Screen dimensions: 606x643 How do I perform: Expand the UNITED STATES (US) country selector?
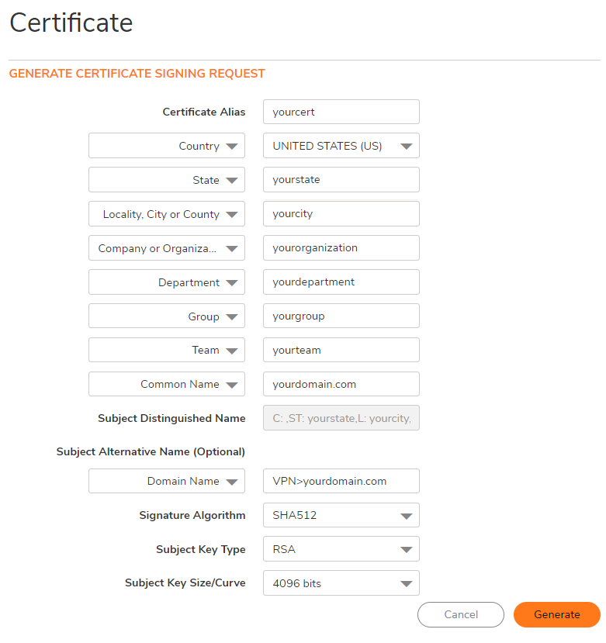point(341,146)
